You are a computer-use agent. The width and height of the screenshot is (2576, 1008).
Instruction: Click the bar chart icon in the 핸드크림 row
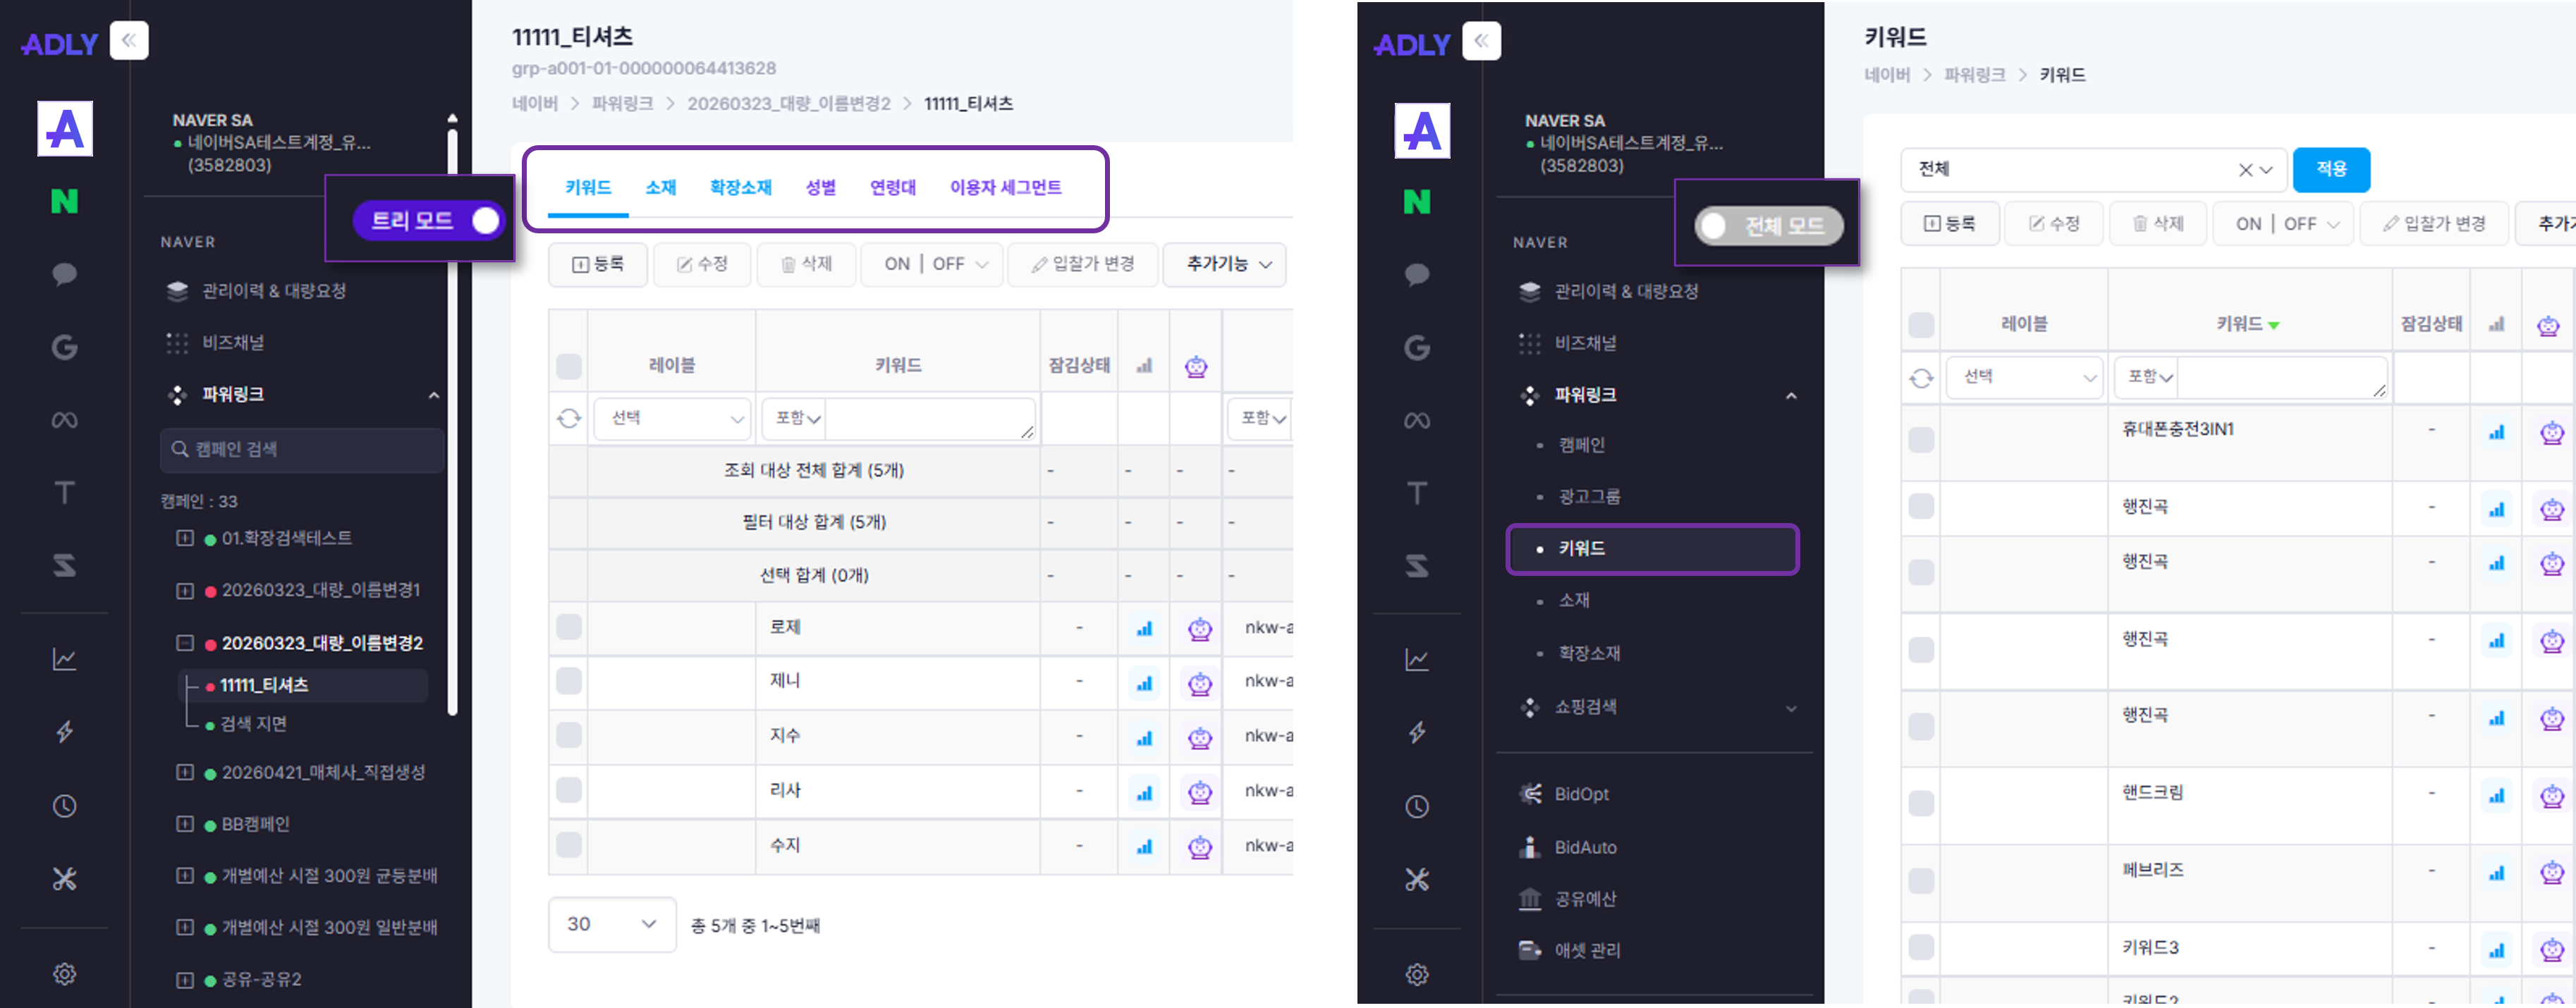point(2497,796)
